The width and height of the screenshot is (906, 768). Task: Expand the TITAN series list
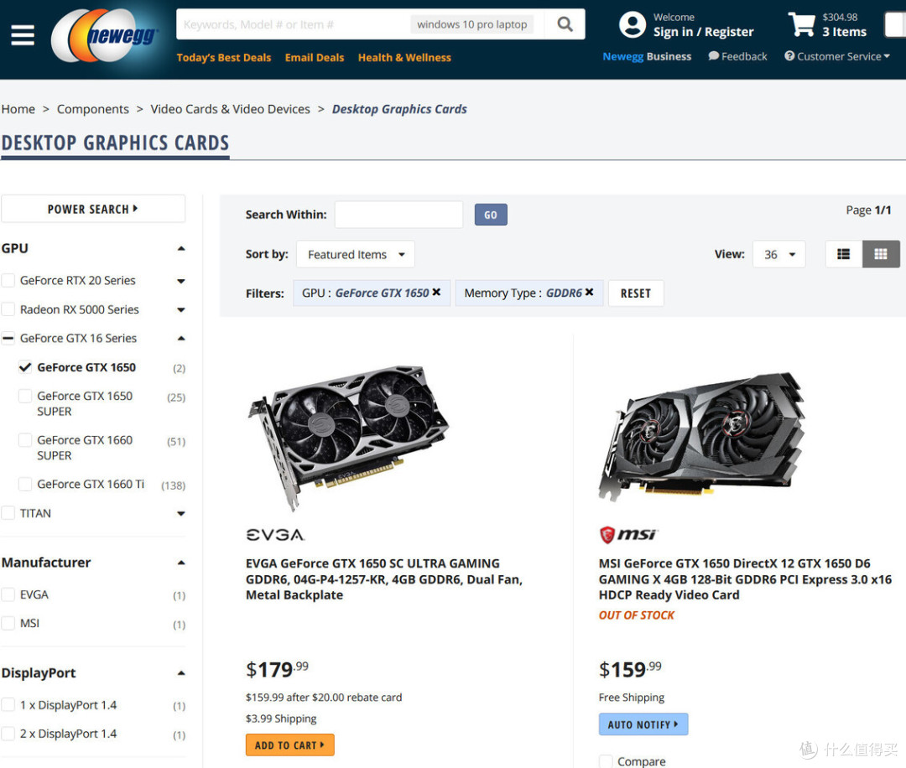click(181, 513)
